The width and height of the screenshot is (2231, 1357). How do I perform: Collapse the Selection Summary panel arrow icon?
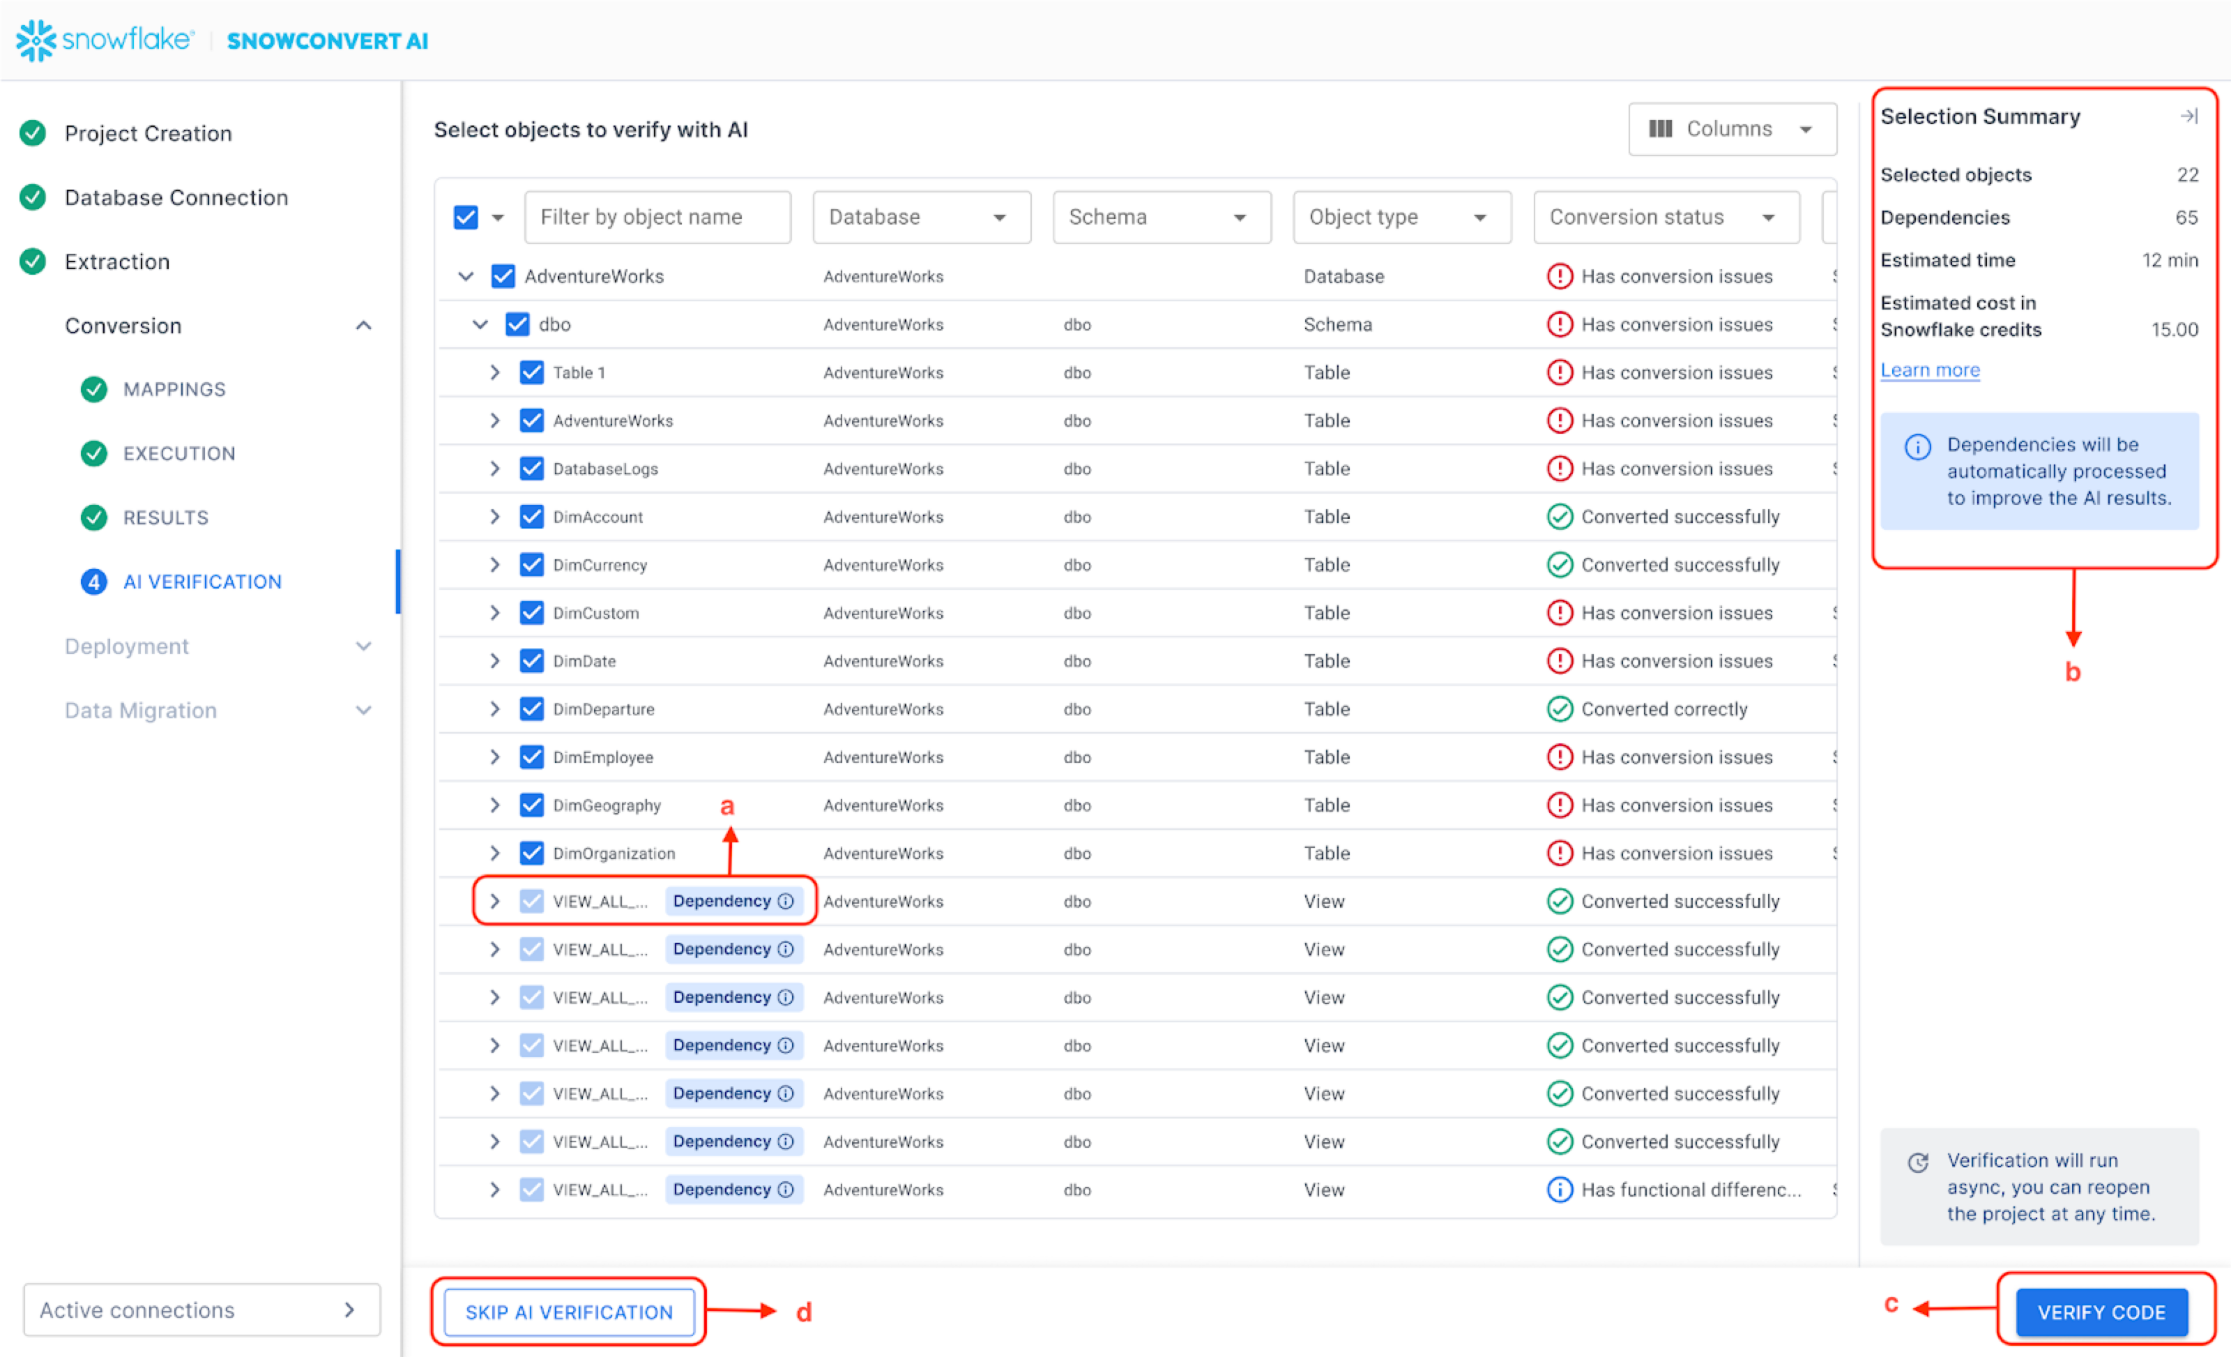pyautogui.click(x=2188, y=116)
